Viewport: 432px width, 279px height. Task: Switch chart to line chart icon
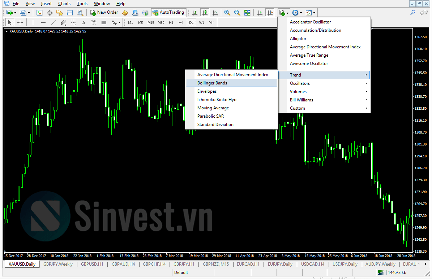[215, 13]
